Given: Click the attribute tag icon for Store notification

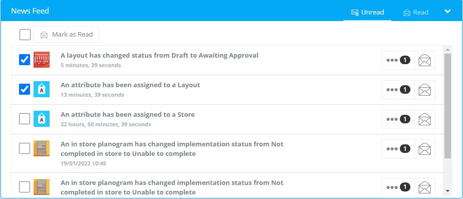Looking at the screenshot, I should pos(41,119).
